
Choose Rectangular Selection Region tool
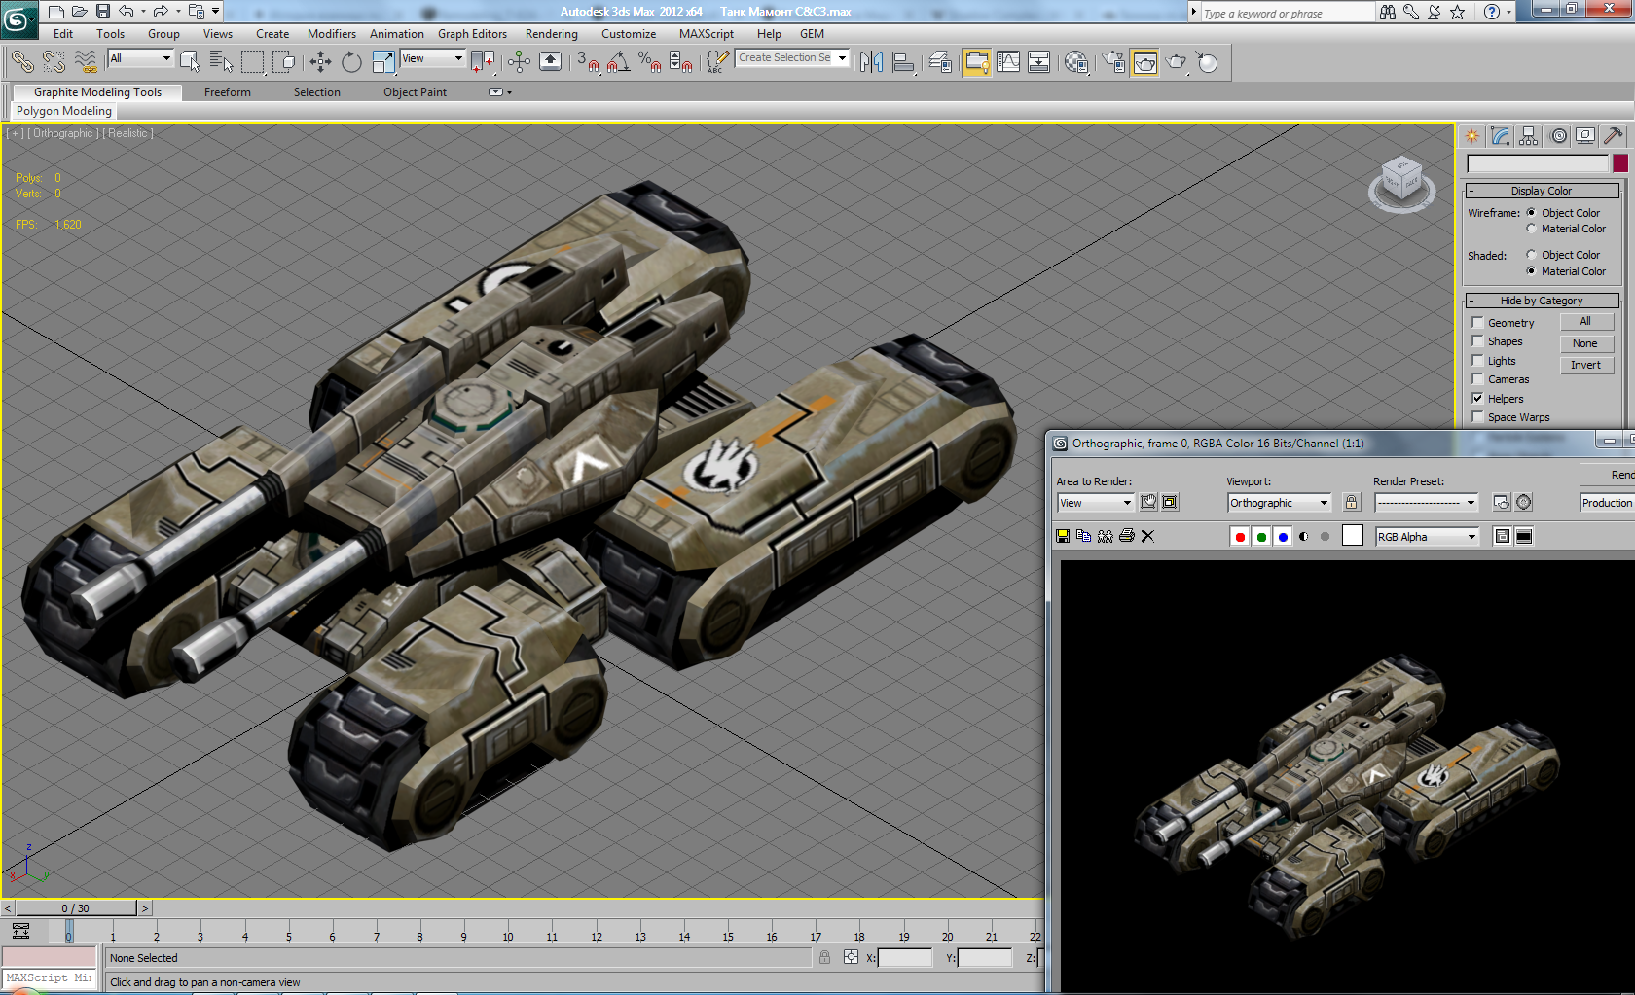pos(253,62)
